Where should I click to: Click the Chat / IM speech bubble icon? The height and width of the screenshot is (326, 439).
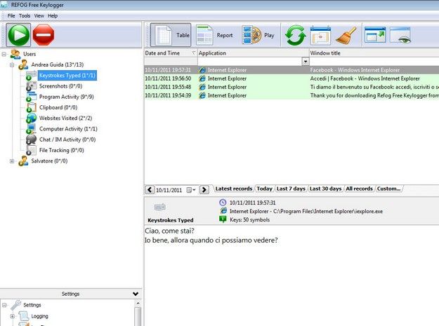32,140
